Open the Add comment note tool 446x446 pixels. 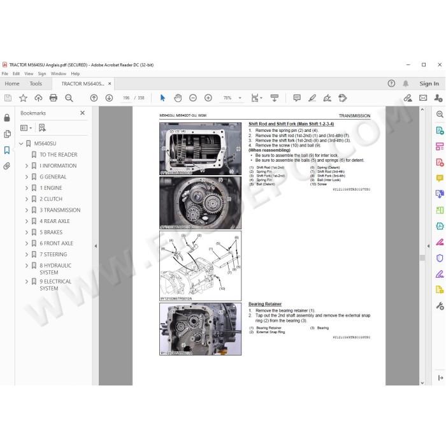click(x=297, y=98)
